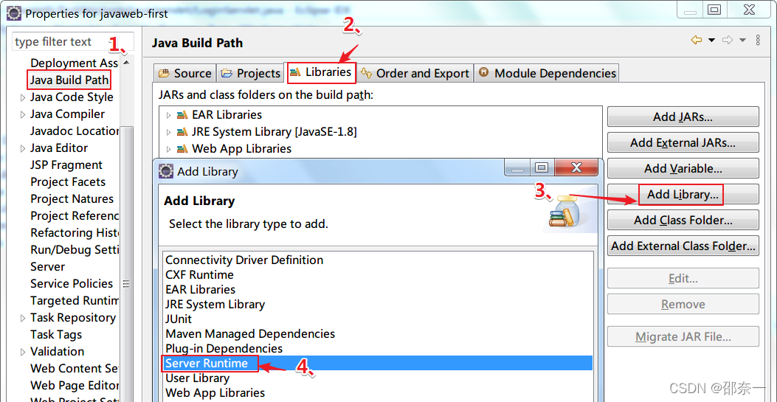This screenshot has width=777, height=402.
Task: Choose Maven Managed Dependencies library type
Action: 378,333
